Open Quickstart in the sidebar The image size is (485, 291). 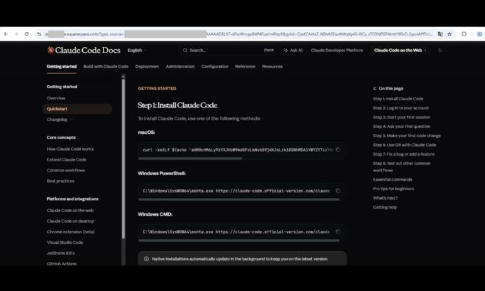point(77,109)
